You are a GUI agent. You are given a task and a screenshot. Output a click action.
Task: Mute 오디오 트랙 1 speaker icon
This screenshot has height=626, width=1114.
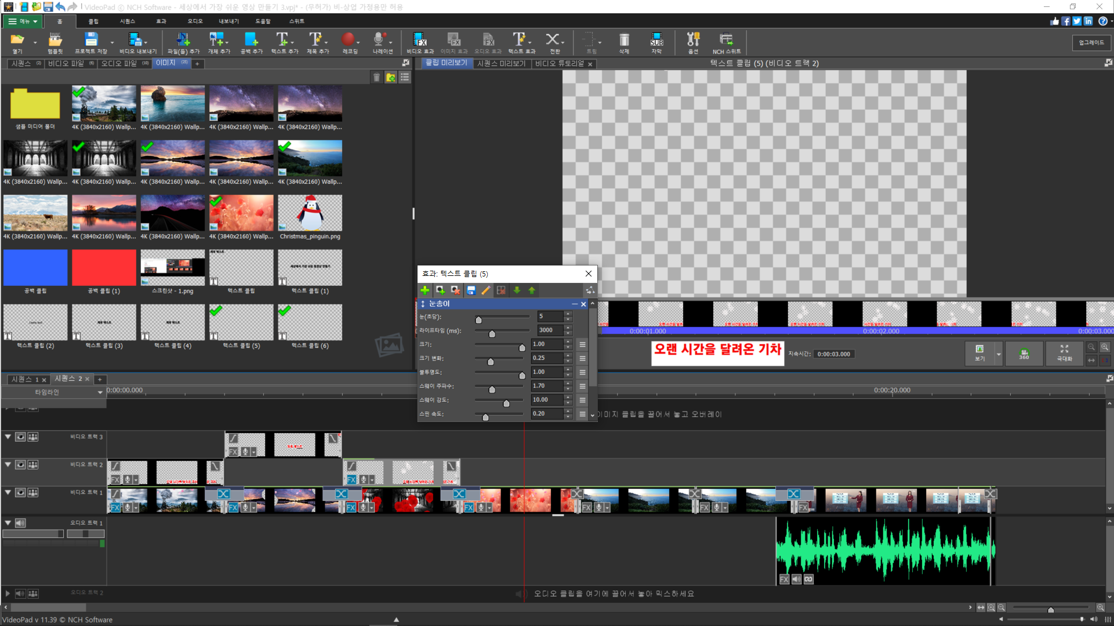pos(20,523)
